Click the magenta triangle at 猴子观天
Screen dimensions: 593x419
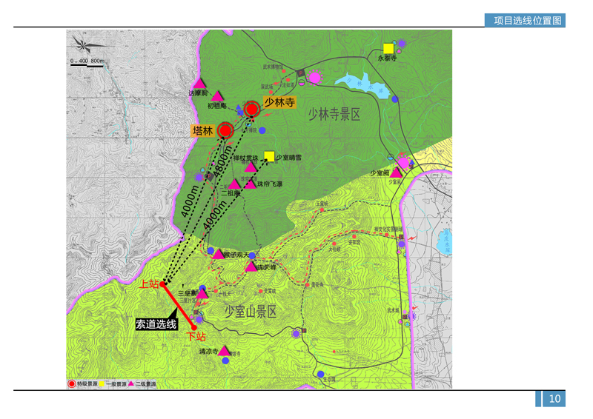point(218,254)
